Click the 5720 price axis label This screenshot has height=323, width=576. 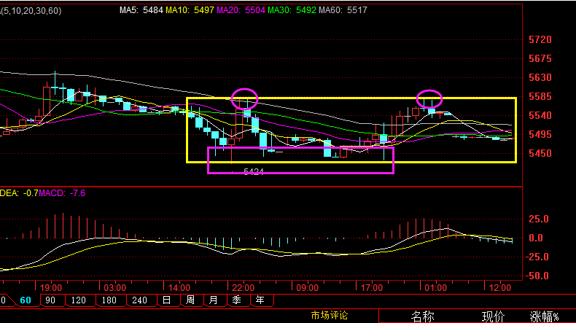[540, 39]
